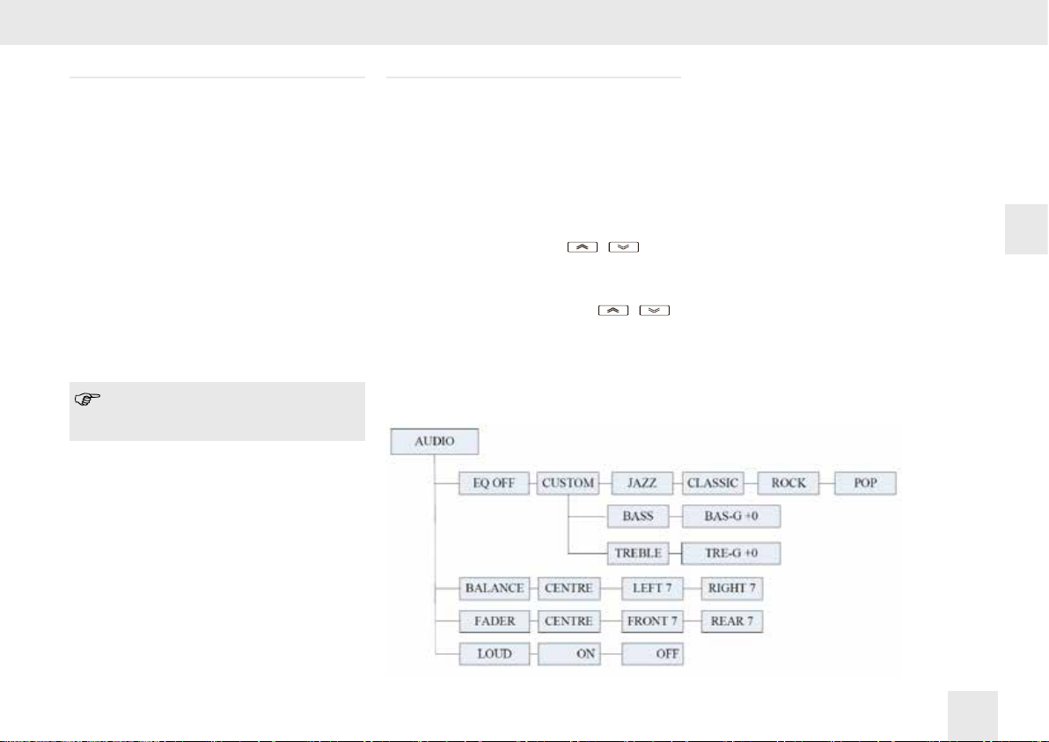Click the REAR 7 box
Image resolution: width=1049 pixels, height=742 pixels.
coord(732,621)
